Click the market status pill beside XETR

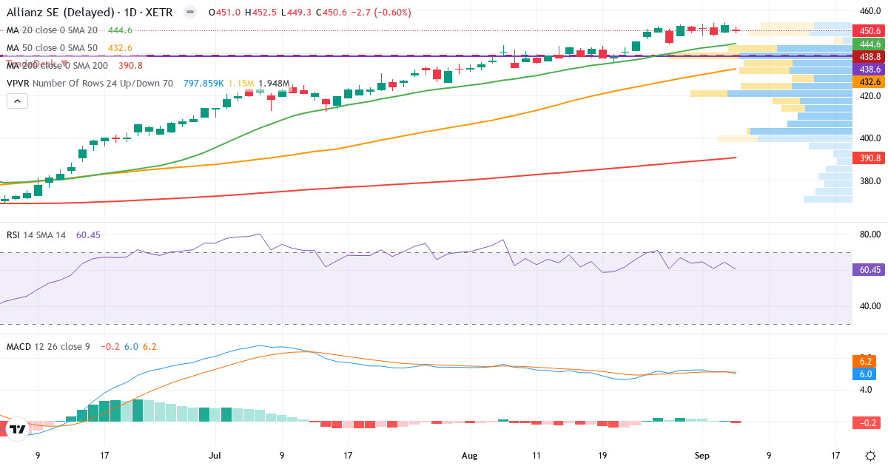point(190,13)
